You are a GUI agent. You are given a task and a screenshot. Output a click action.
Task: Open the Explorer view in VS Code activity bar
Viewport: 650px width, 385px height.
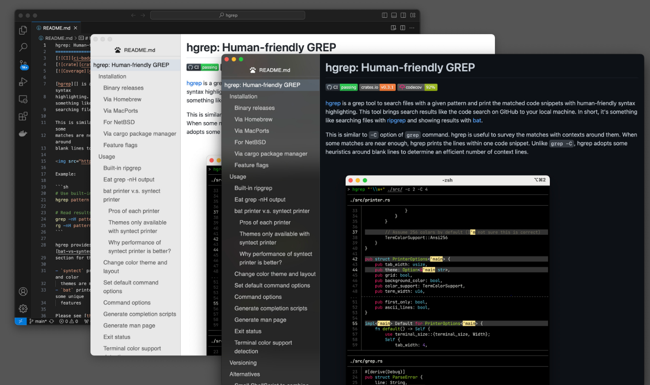click(23, 30)
